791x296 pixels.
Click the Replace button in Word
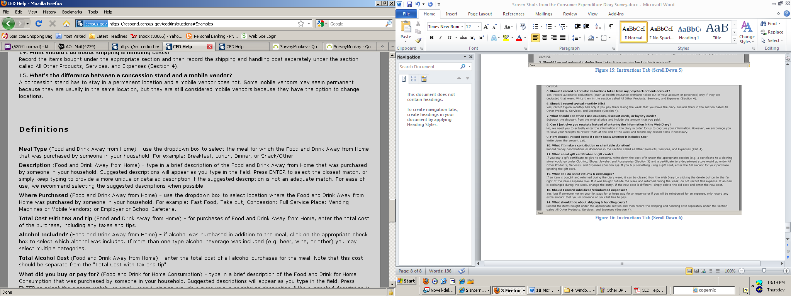pyautogui.click(x=772, y=32)
